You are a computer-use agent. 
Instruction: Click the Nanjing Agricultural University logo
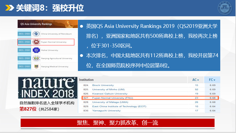[x=36, y=58]
